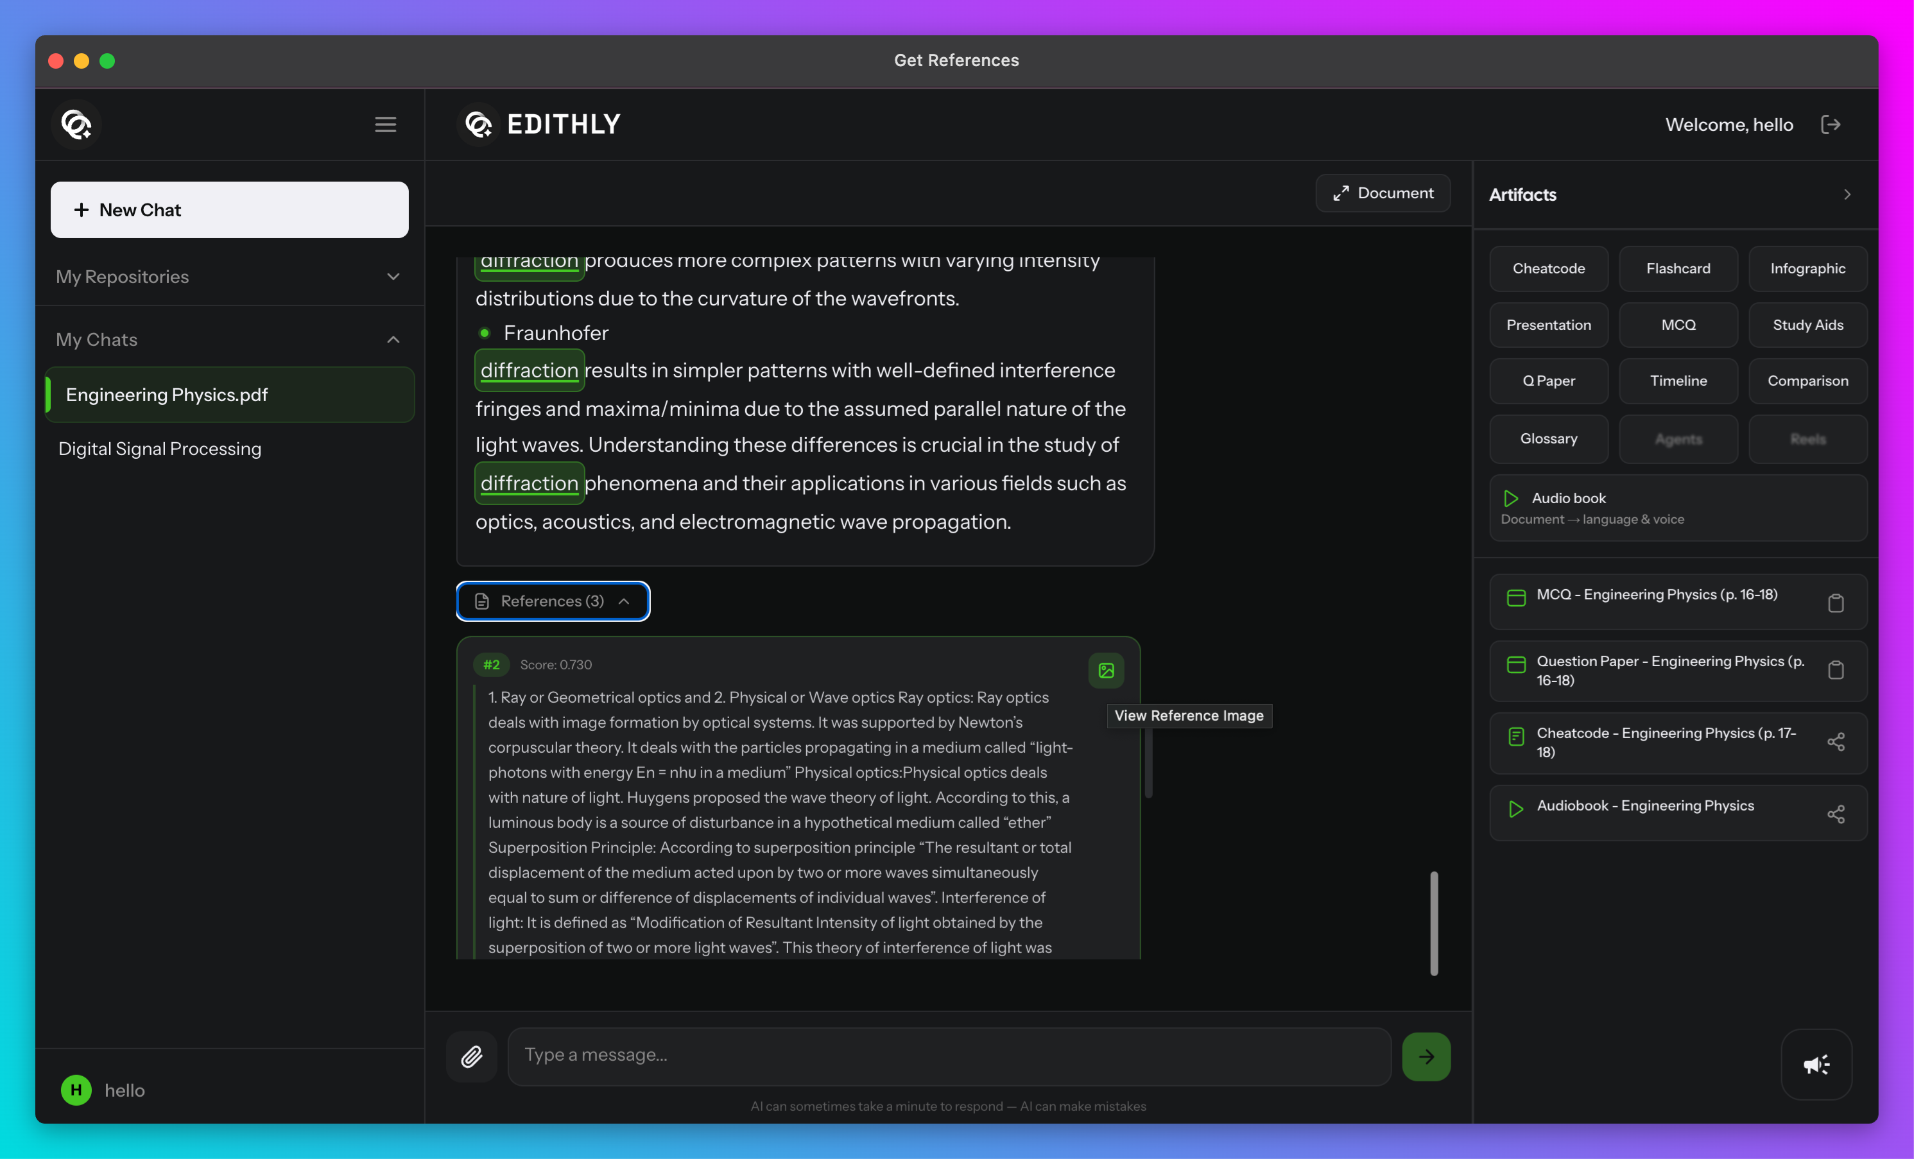Viewport: 1914px width, 1159px height.
Task: Generate a Cheatcode artifact
Action: [1548, 269]
